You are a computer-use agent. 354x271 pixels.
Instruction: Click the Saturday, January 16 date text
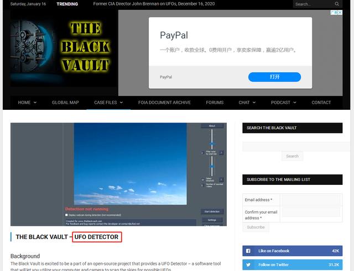pyautogui.click(x=28, y=4)
